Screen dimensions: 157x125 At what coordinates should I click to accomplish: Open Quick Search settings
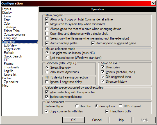tap(13, 56)
